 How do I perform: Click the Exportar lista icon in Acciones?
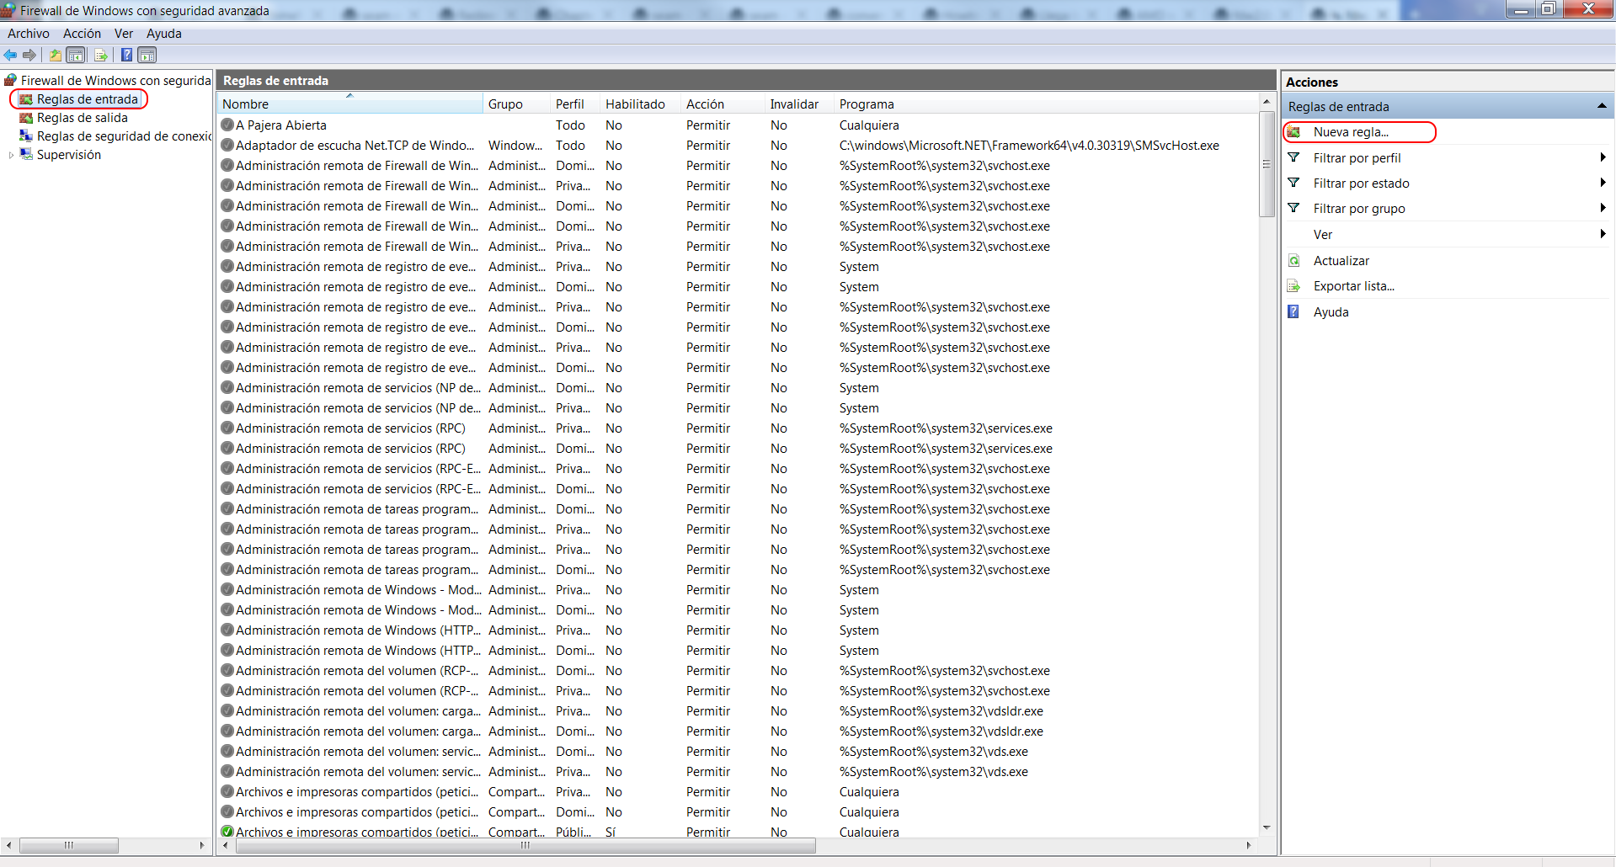(1294, 286)
